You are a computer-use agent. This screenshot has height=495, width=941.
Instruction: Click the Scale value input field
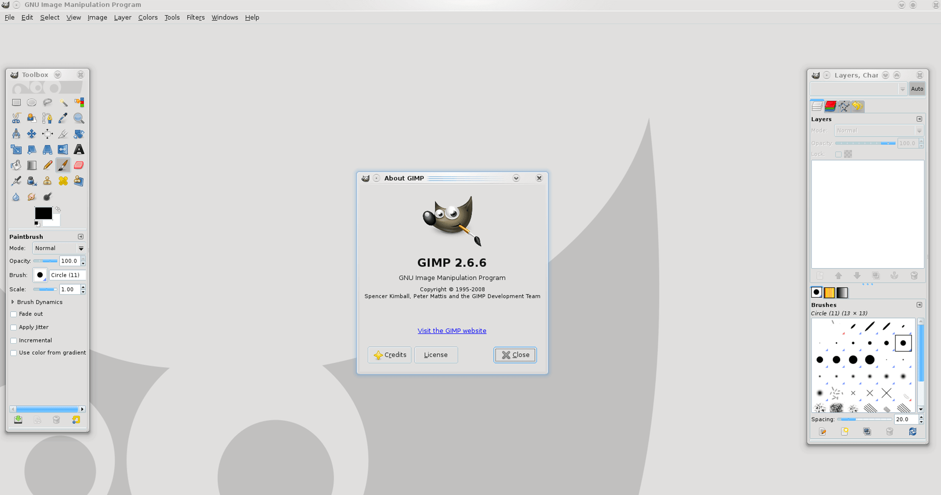70,290
